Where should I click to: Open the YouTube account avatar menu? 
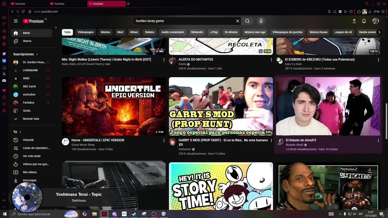[x=376, y=21]
